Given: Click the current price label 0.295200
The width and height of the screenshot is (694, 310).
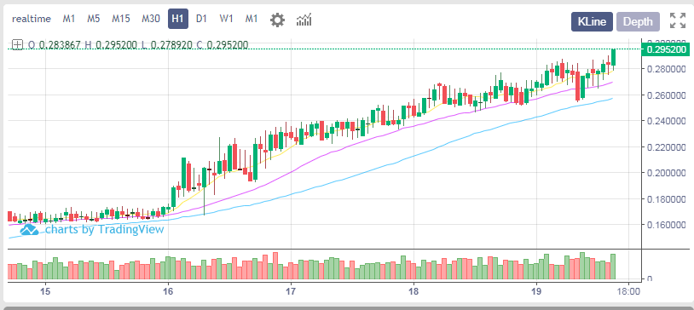Looking at the screenshot, I should tap(666, 49).
